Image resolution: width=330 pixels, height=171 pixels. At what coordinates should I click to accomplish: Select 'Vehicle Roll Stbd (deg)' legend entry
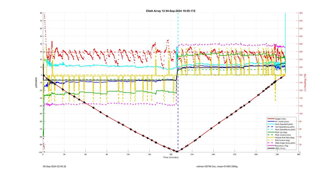tap(281, 137)
